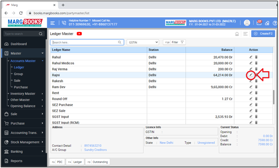This screenshot has width=279, height=168.
Task: Open a new browser tab
Action: click(63, 5)
